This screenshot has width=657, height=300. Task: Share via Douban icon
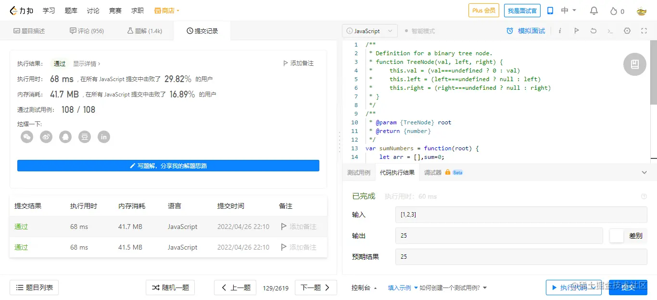[x=85, y=137]
